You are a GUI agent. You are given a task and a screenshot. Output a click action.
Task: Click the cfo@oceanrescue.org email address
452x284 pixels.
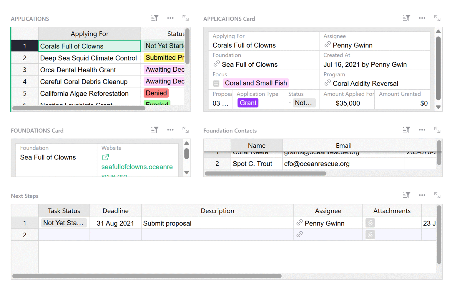[317, 164]
